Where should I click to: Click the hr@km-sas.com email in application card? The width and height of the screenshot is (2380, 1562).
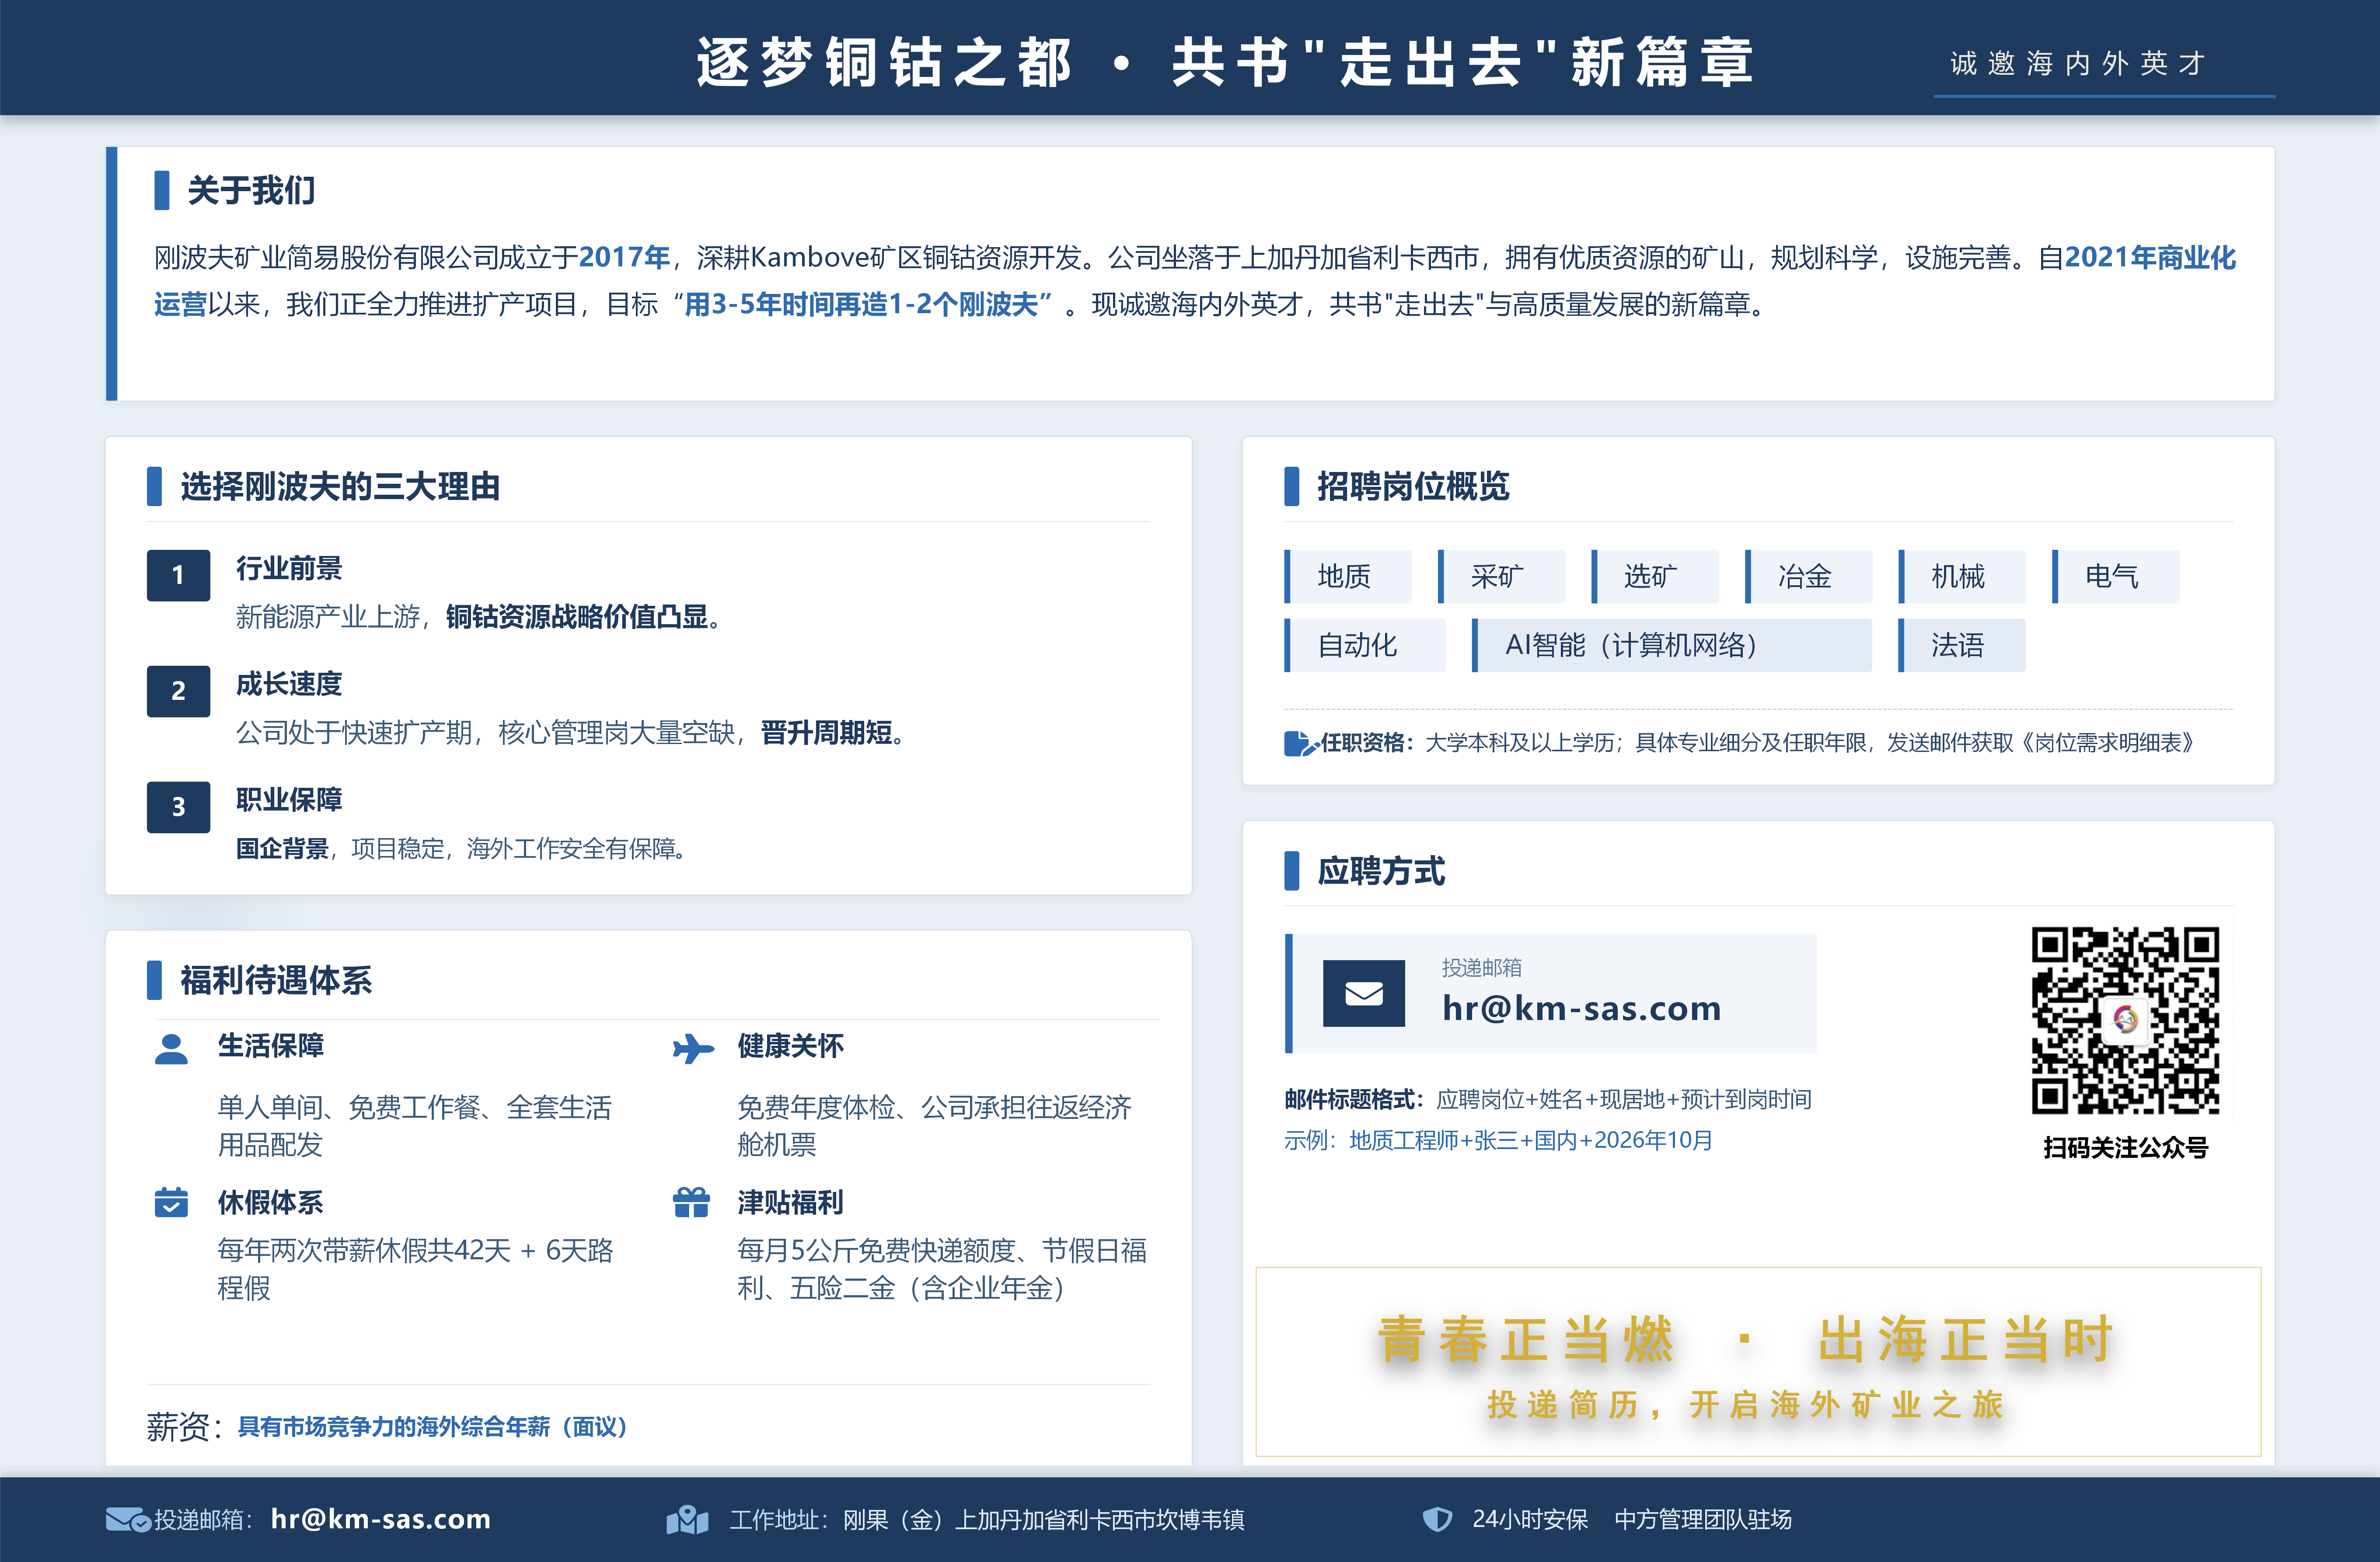tap(1581, 1008)
